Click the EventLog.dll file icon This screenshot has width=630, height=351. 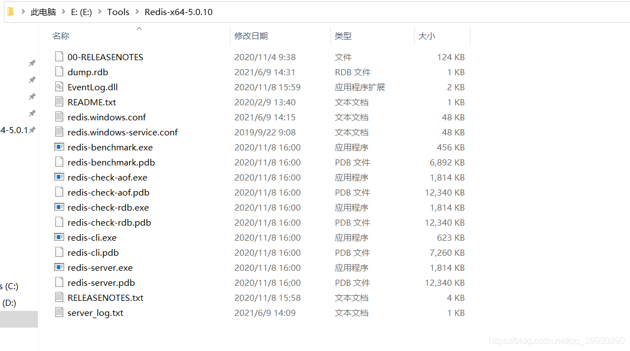coord(59,87)
